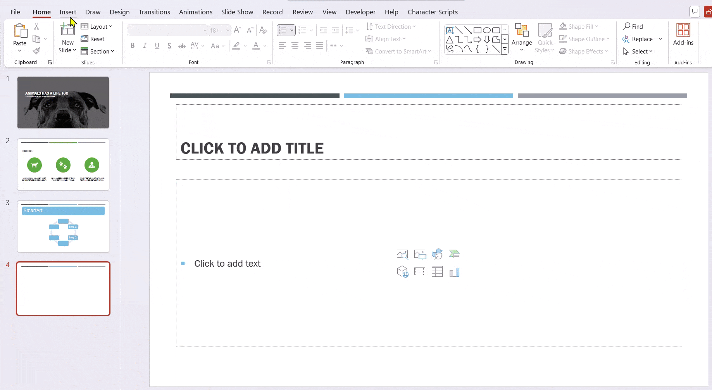712x390 pixels.
Task: Insert a Video from the content placeholder
Action: pos(420,271)
